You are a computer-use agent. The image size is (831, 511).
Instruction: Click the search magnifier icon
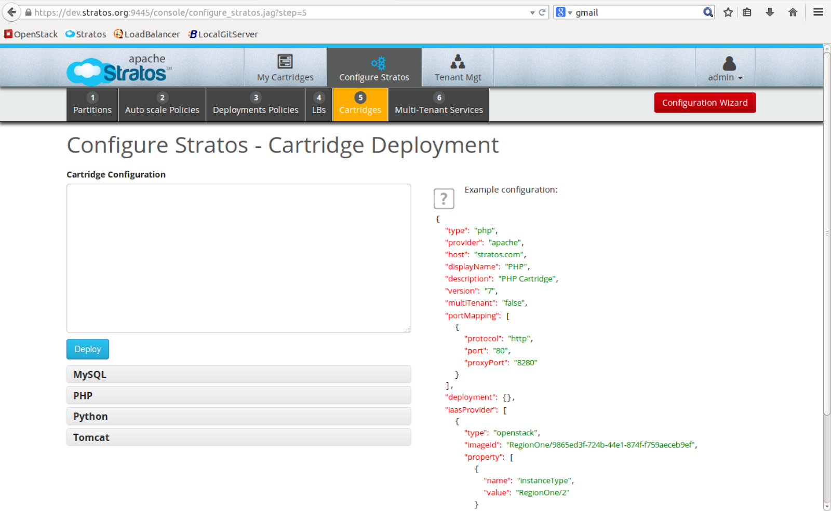pos(708,12)
